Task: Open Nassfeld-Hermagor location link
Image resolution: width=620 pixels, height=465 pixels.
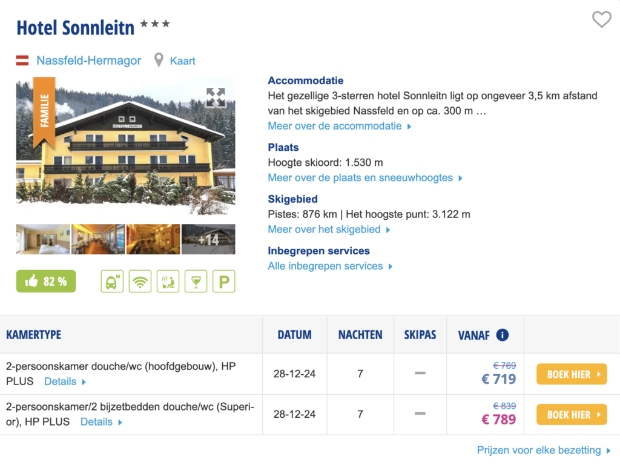Action: pyautogui.click(x=88, y=61)
